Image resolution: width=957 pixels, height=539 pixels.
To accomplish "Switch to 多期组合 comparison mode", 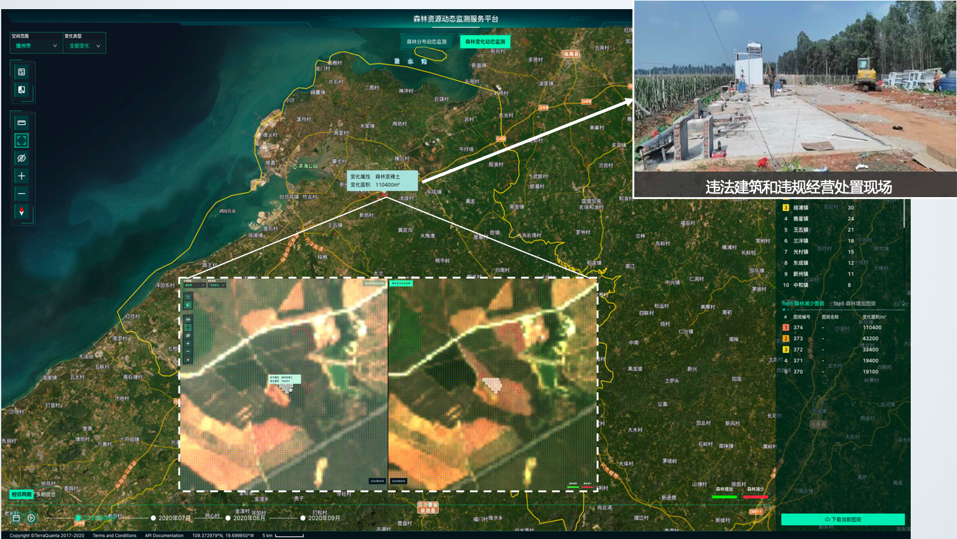I will coord(46,495).
